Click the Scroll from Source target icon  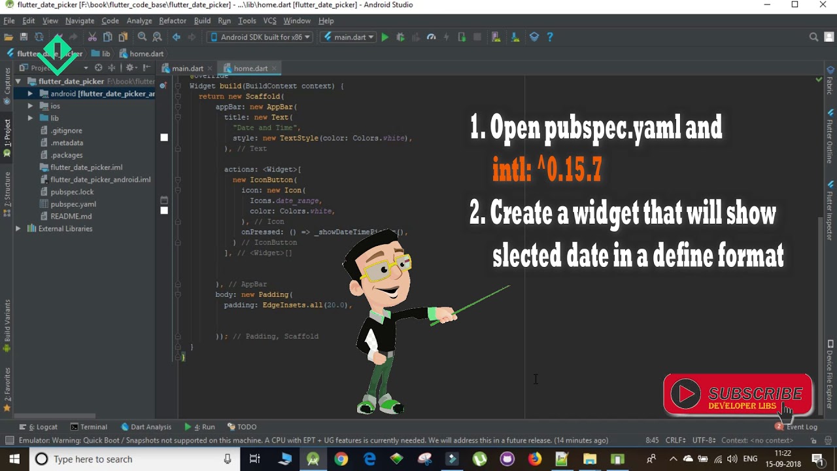coord(98,68)
